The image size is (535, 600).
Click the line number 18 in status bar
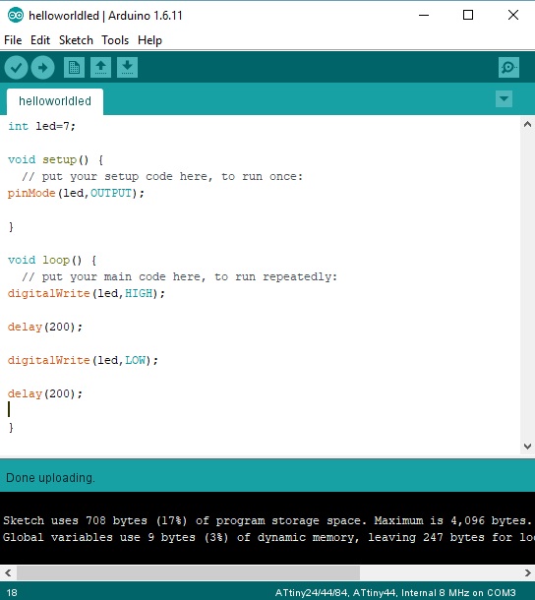pyautogui.click(x=12, y=593)
